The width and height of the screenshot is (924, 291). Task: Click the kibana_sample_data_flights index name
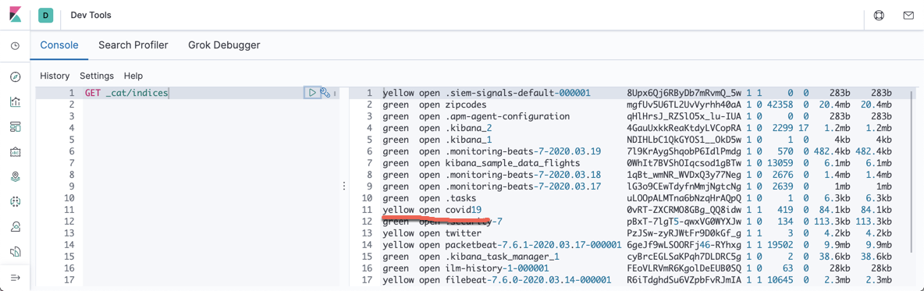tap(513, 163)
